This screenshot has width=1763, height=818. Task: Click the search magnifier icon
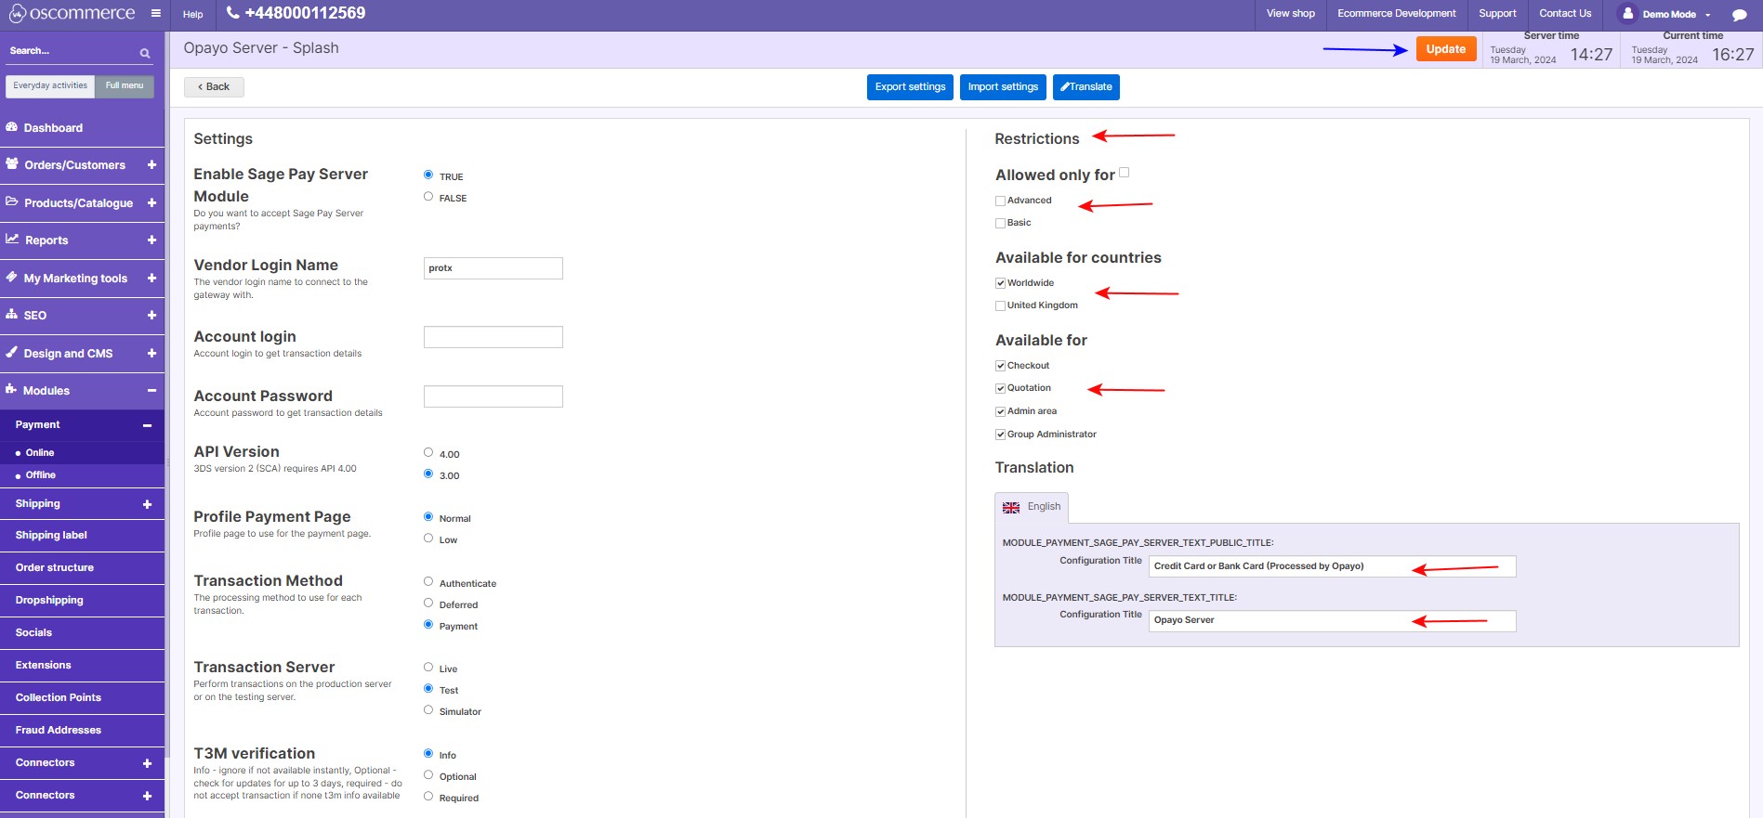point(145,53)
